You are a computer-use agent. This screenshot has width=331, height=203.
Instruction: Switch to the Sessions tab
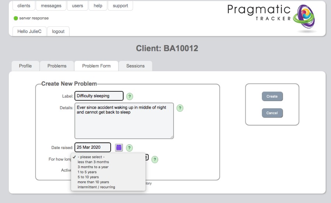(135, 66)
